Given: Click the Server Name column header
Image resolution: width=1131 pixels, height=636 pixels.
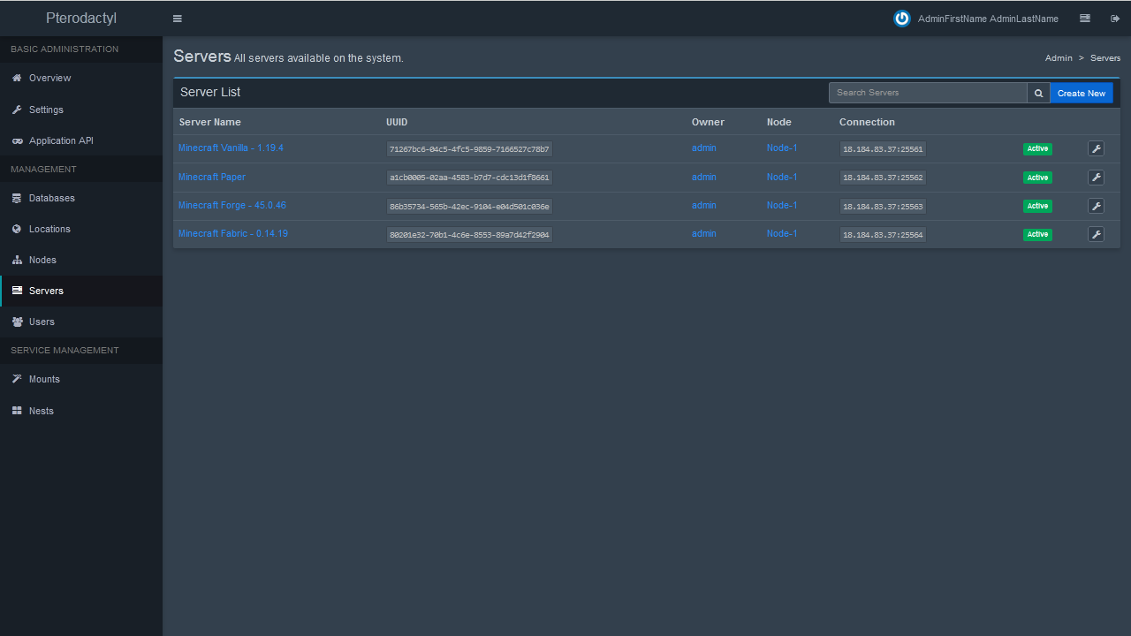Looking at the screenshot, I should [209, 122].
